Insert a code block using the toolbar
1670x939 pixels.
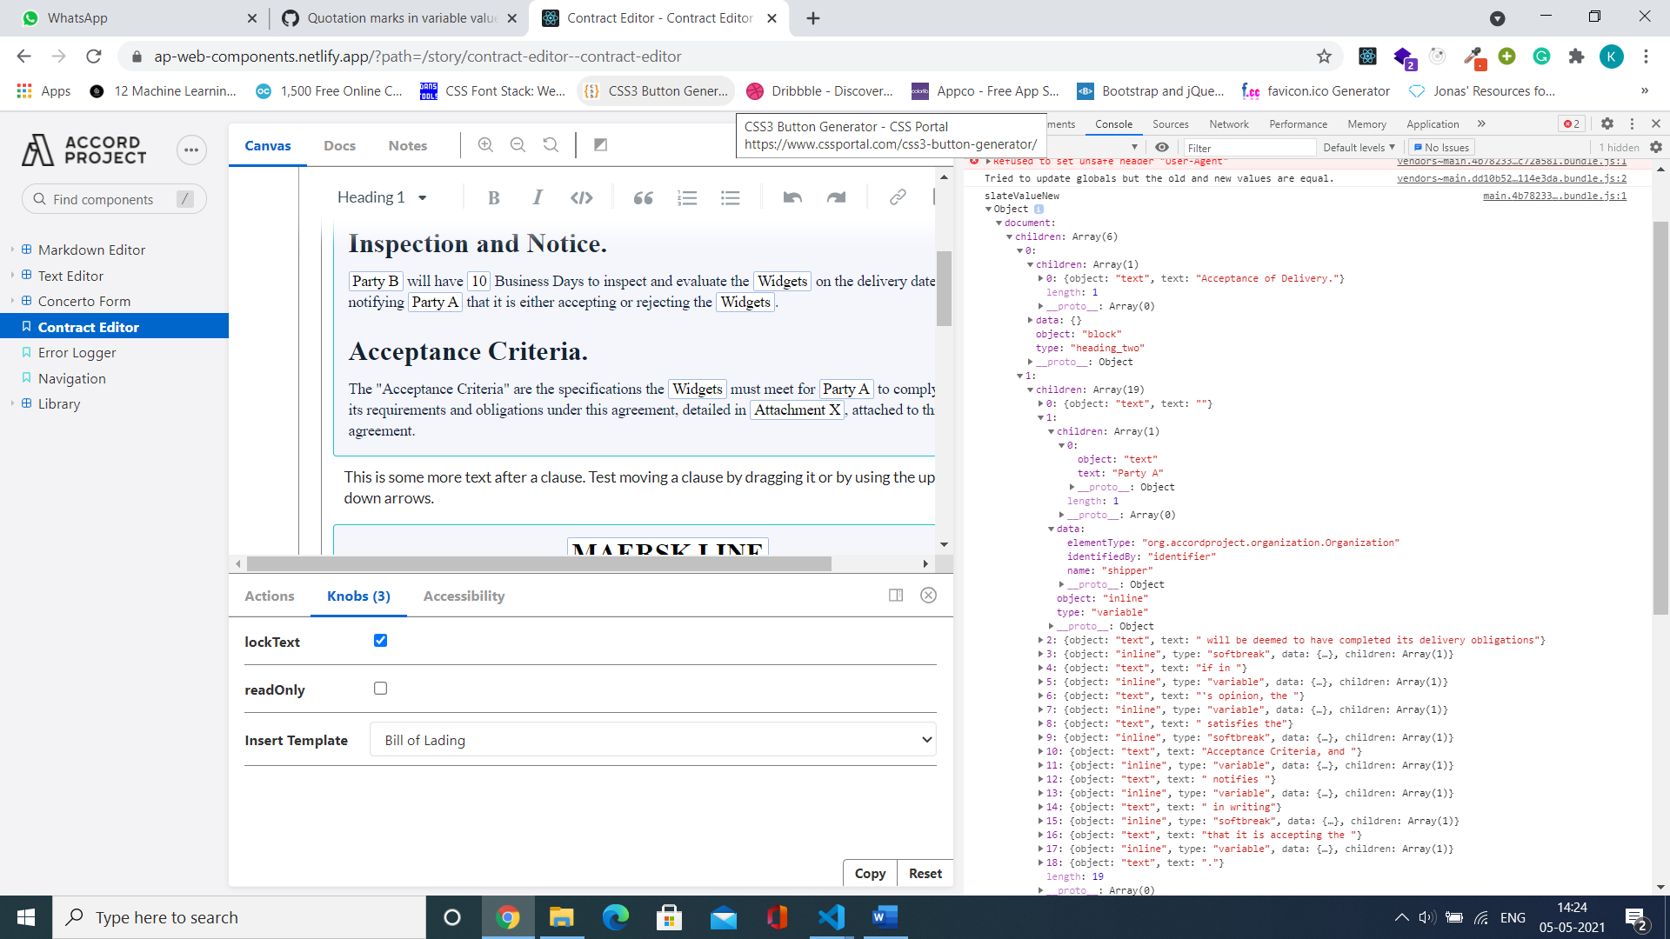point(581,197)
